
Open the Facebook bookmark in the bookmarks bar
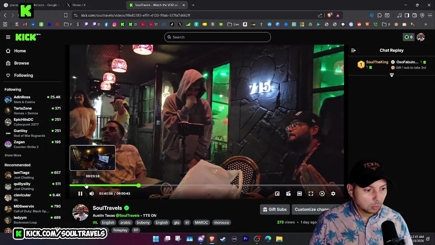pos(106,24)
